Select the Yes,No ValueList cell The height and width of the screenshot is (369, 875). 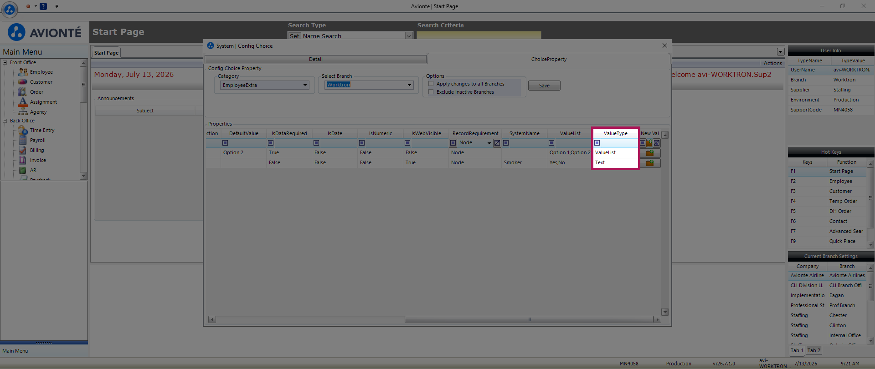pyautogui.click(x=570, y=162)
